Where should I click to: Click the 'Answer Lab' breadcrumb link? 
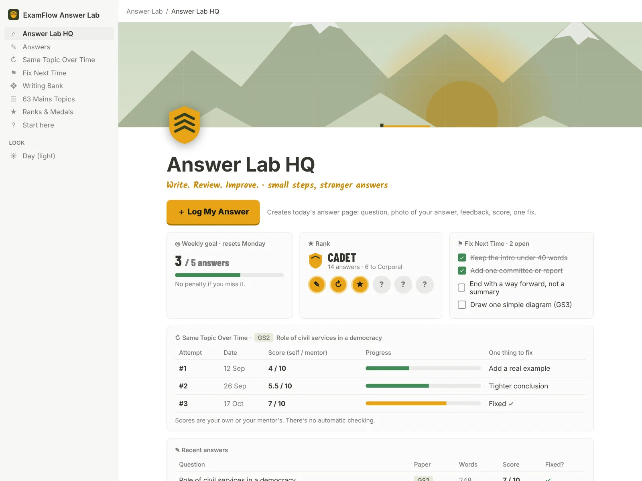144,11
